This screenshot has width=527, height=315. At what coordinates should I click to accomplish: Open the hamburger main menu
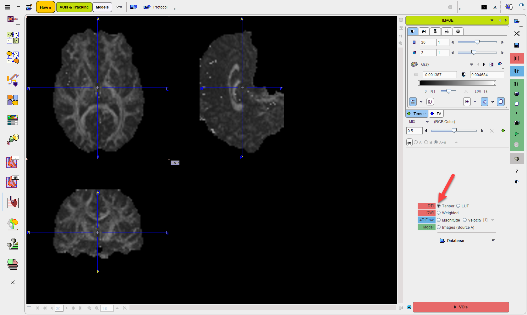[7, 7]
